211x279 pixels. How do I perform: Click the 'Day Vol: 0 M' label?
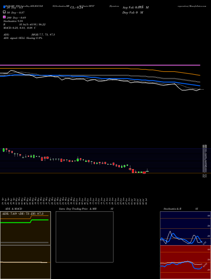point(133,12)
